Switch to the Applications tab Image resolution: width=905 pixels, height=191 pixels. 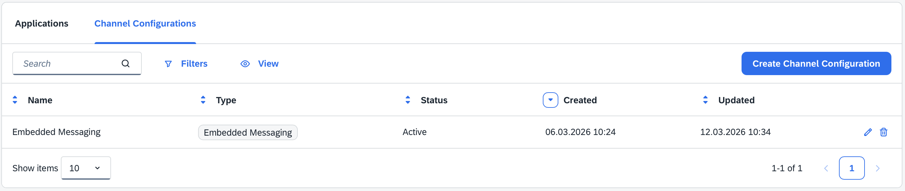[41, 23]
